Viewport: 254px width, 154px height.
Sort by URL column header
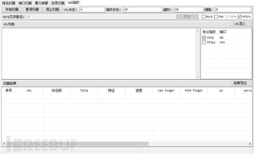click(29, 91)
